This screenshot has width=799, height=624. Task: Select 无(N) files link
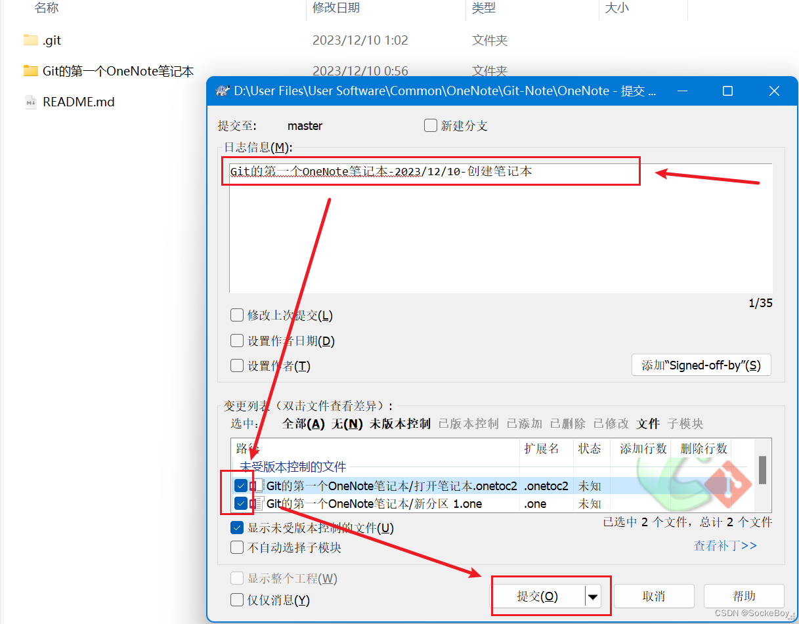[347, 424]
